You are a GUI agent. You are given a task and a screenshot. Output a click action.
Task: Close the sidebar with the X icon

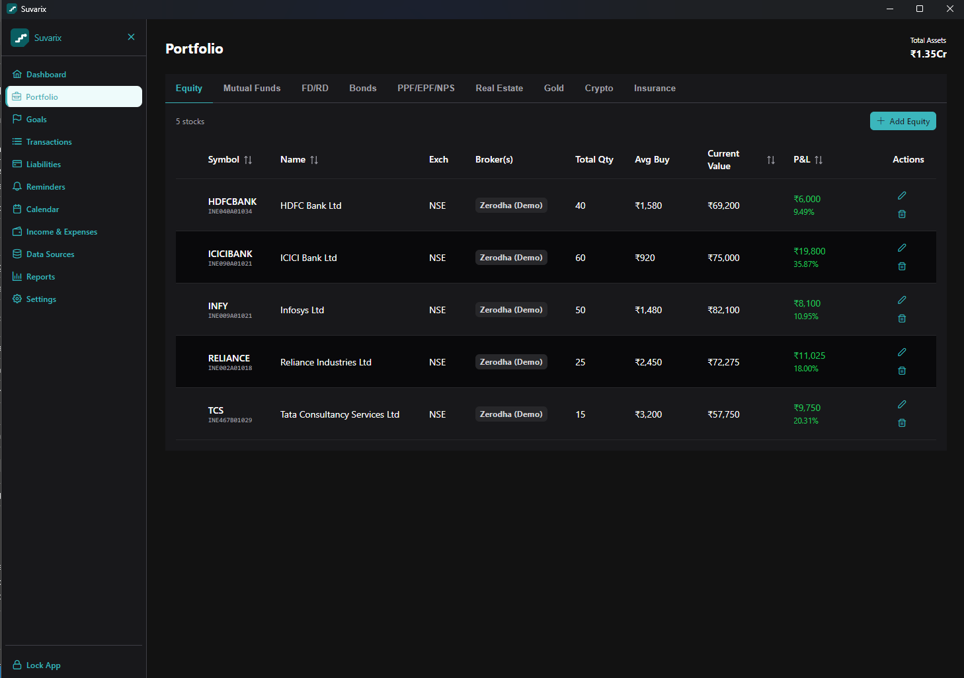pyautogui.click(x=131, y=37)
